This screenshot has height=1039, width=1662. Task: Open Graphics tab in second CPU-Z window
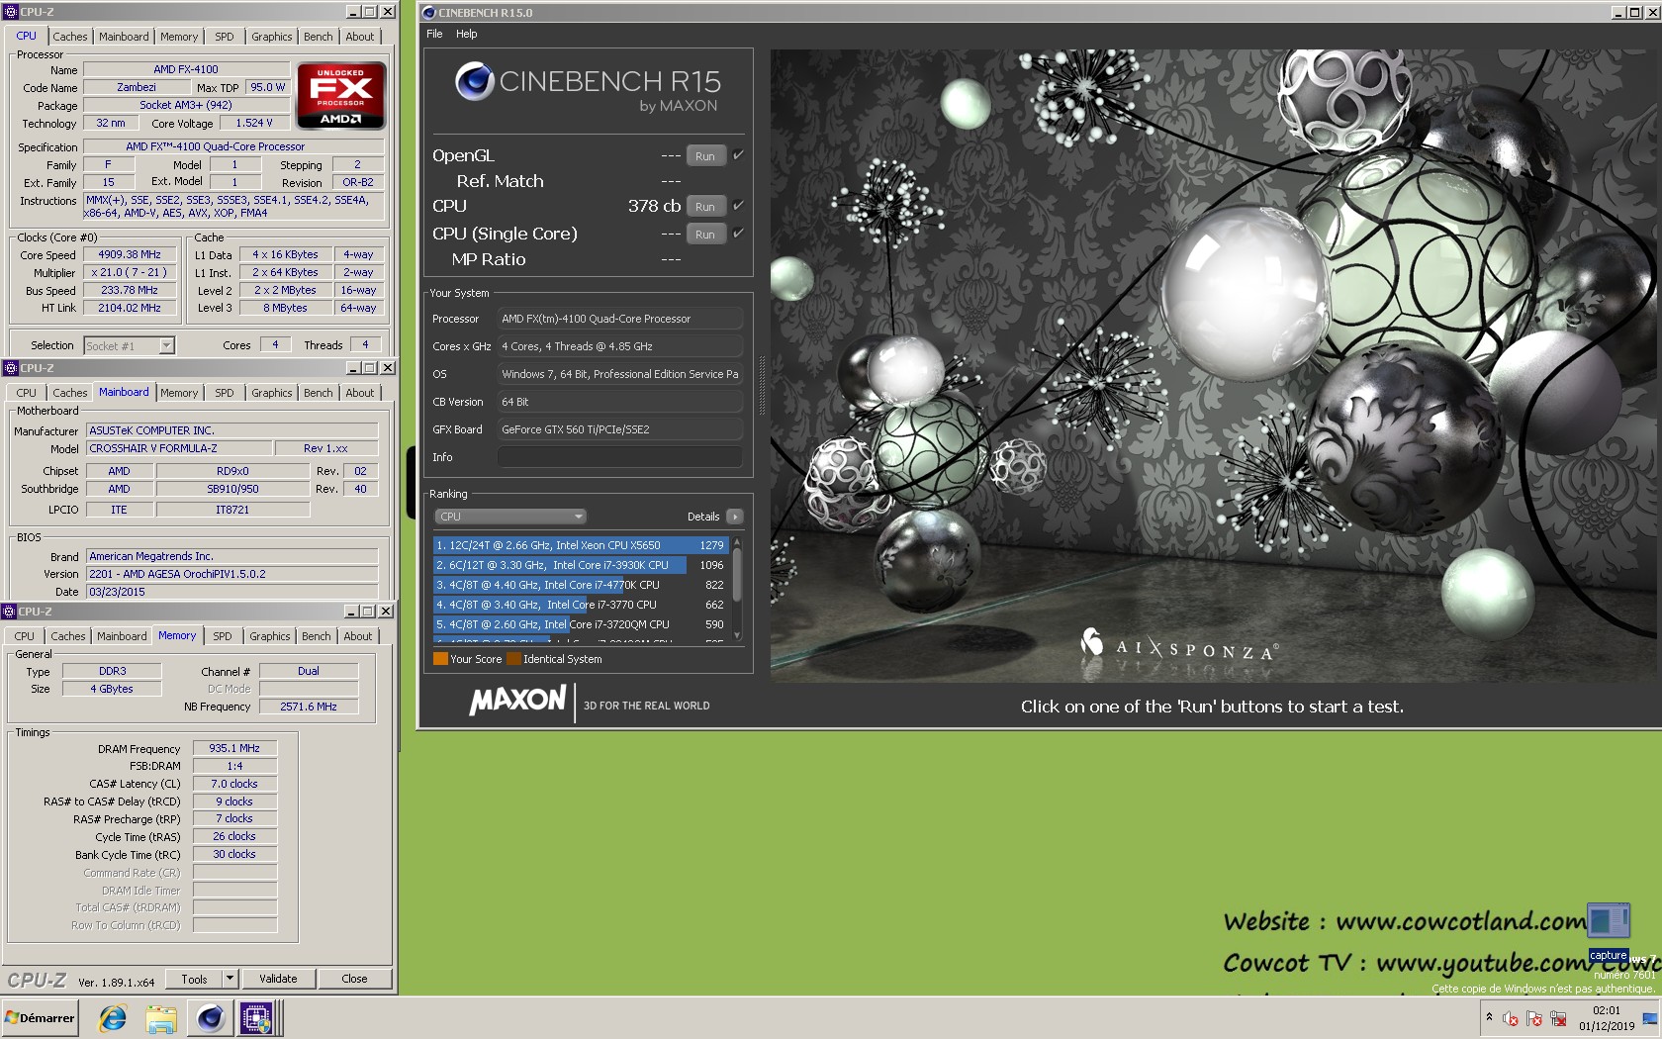(271, 393)
